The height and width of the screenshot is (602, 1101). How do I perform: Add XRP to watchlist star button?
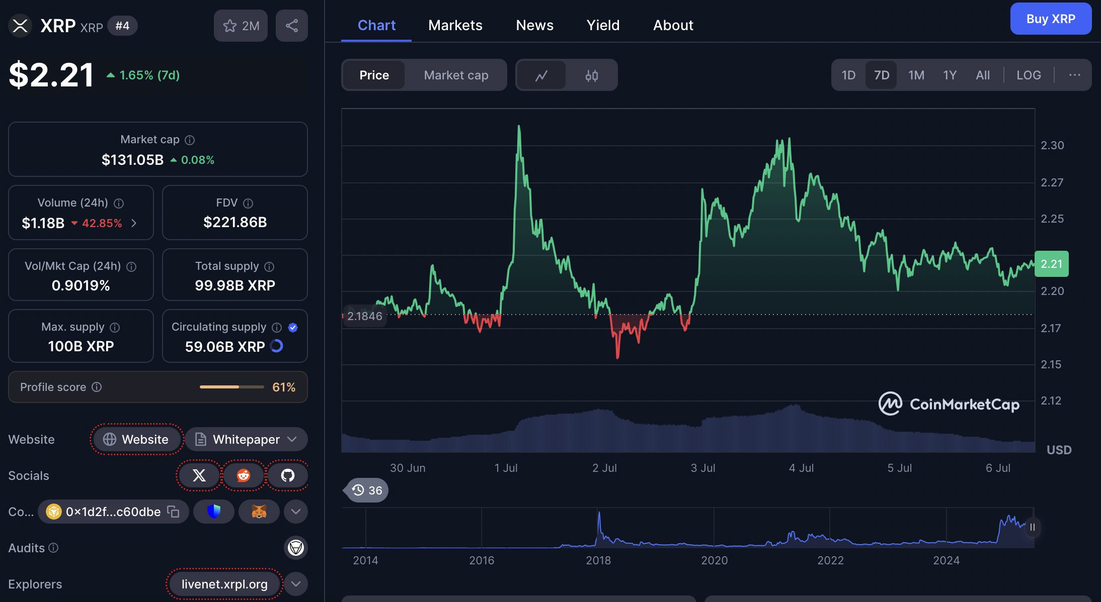(241, 26)
